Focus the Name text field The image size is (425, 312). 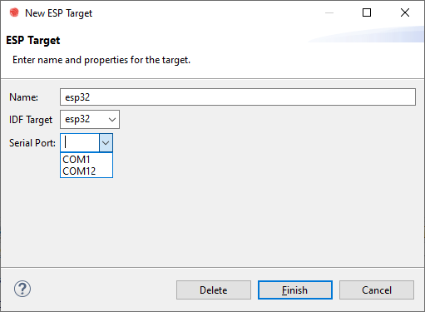tap(238, 97)
